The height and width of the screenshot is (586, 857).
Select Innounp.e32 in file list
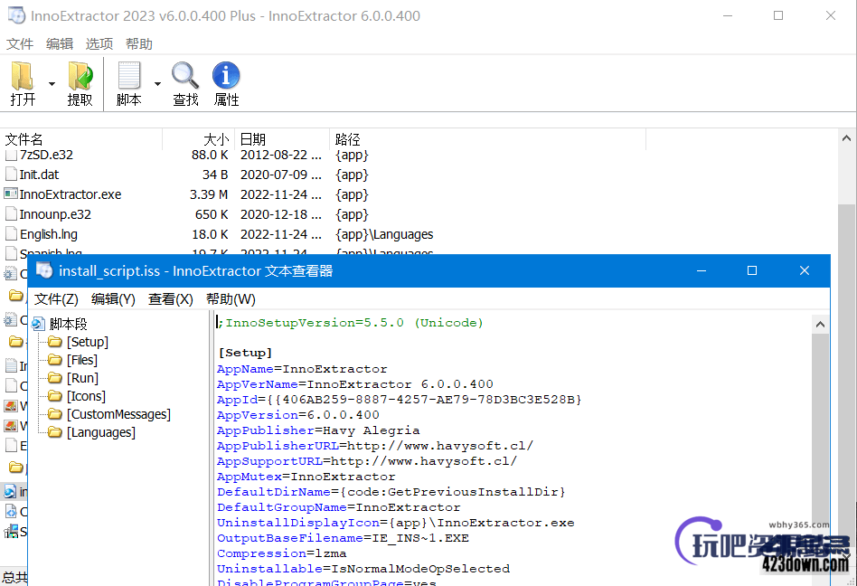tap(55, 214)
